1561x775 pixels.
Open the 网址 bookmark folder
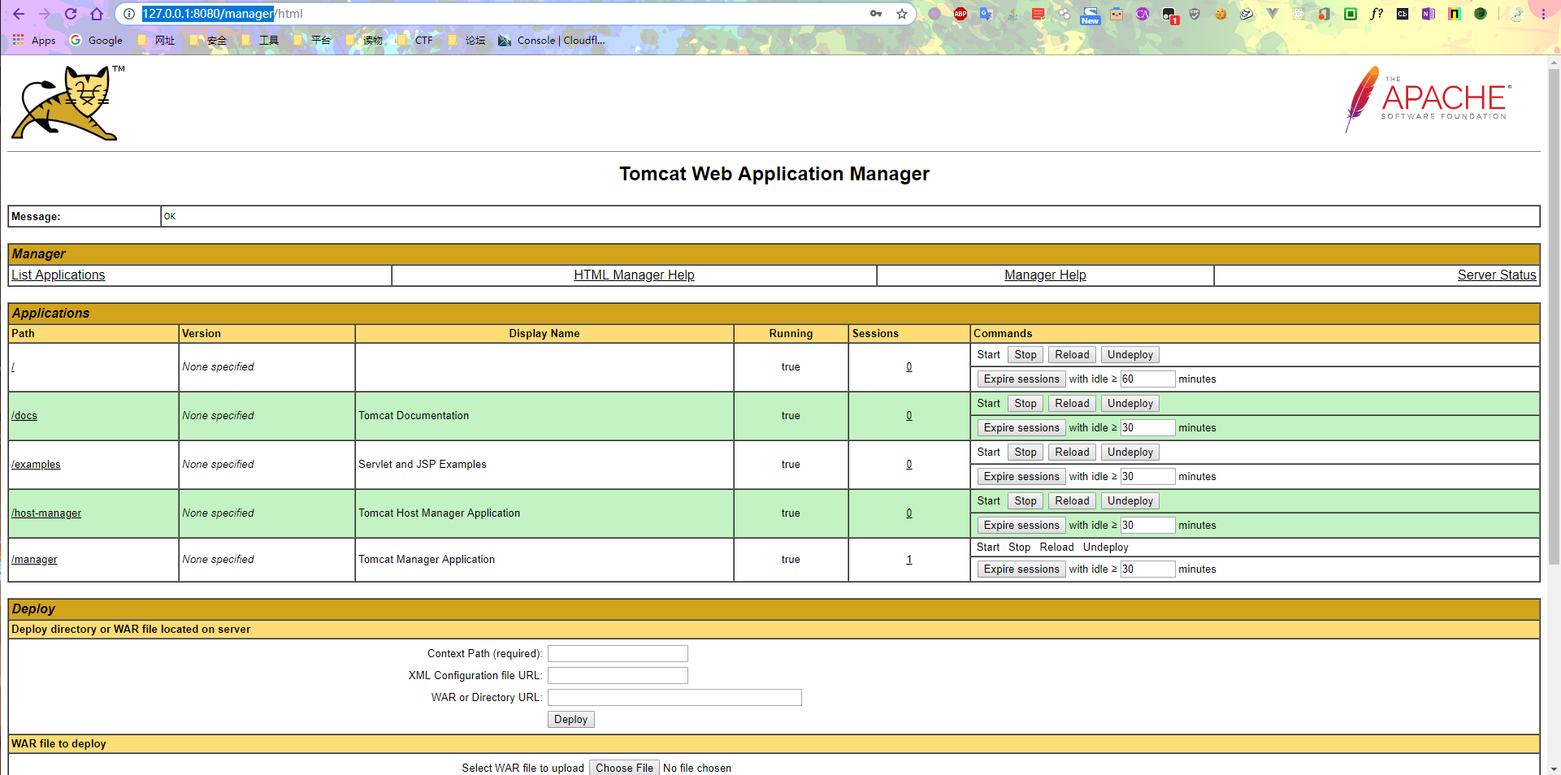(x=156, y=40)
